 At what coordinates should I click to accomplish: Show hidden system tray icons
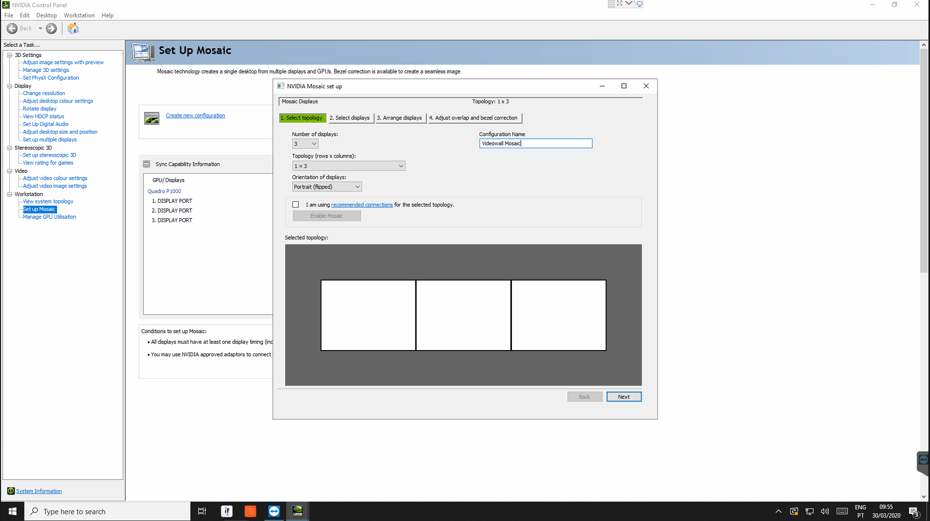(778, 511)
